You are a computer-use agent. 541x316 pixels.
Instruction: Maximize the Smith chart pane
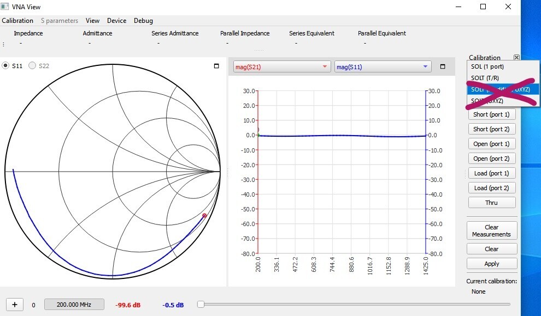pos(216,66)
